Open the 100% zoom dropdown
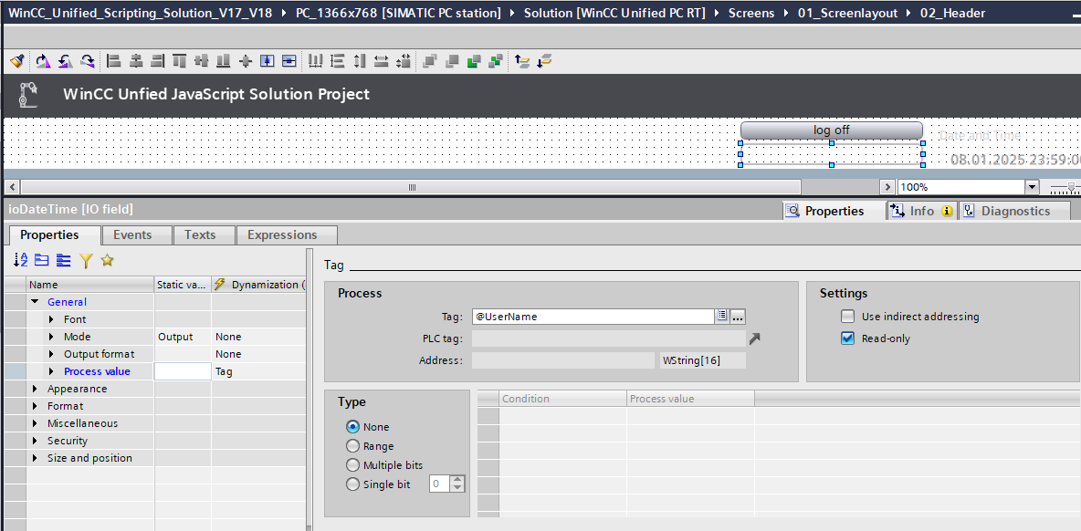The height and width of the screenshot is (531, 1081). (x=1032, y=187)
